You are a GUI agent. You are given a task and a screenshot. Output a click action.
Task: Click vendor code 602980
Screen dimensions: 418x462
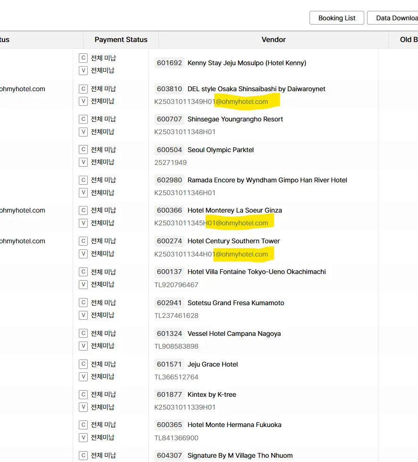pyautogui.click(x=169, y=180)
